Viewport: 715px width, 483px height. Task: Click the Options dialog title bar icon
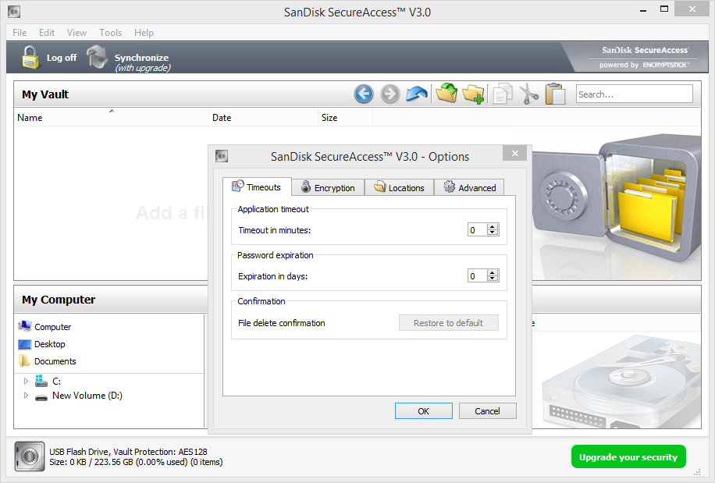(x=222, y=156)
